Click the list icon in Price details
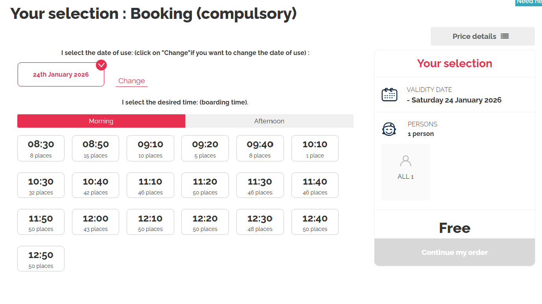This screenshot has width=542, height=304. [505, 36]
